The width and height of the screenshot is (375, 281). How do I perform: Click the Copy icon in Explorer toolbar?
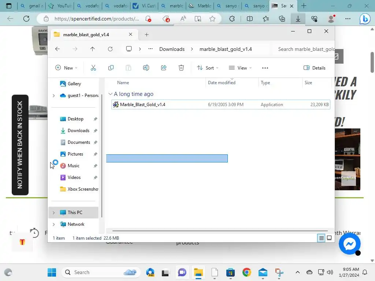[111, 68]
